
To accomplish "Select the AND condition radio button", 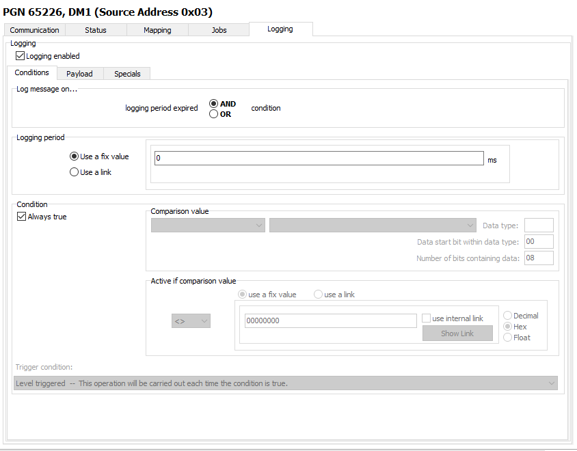I will [214, 104].
